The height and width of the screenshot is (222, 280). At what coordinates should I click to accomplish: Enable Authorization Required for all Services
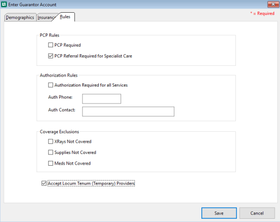[50, 85]
